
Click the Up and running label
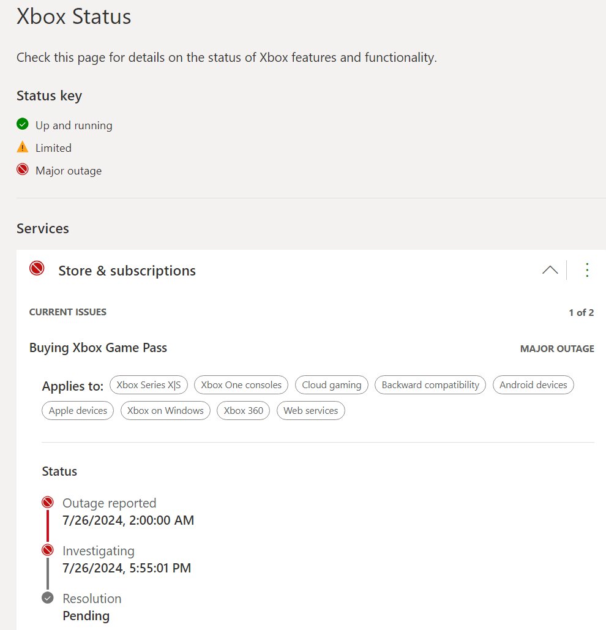tap(74, 126)
